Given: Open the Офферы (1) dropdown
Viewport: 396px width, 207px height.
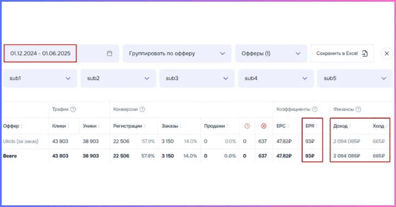Looking at the screenshot, I should (x=271, y=54).
